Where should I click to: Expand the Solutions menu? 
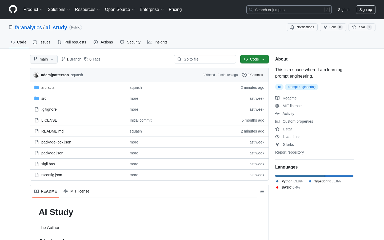click(59, 10)
